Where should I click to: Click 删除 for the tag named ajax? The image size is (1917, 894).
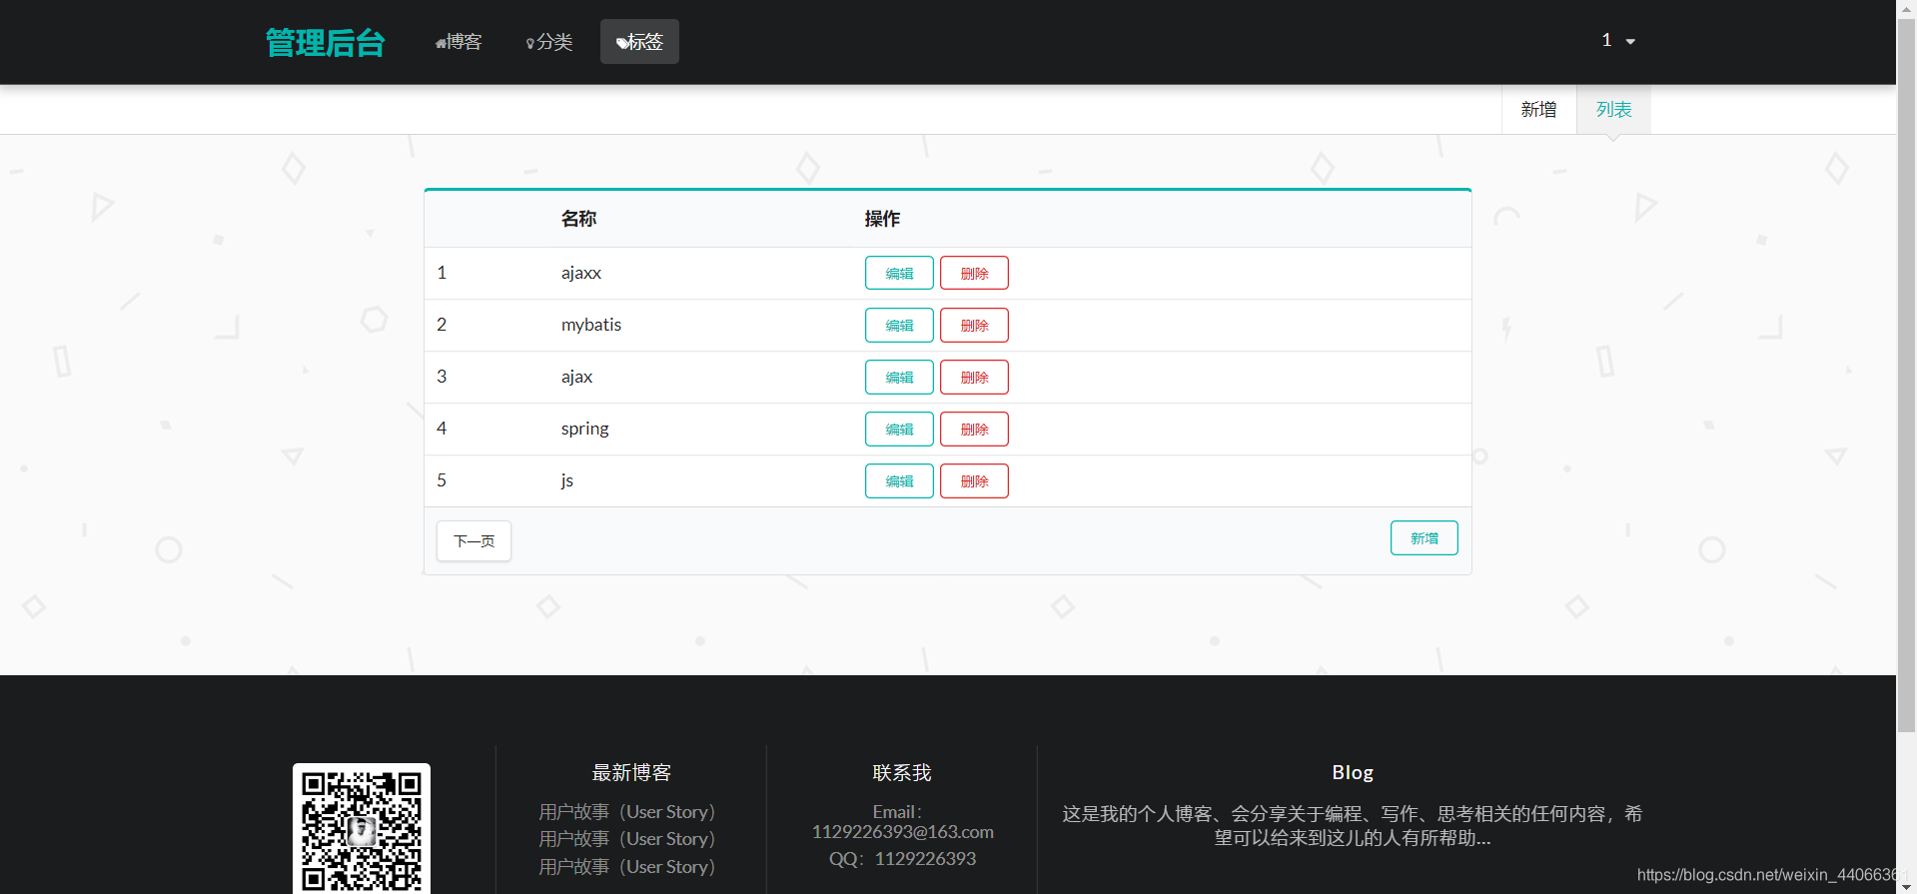pos(974,377)
